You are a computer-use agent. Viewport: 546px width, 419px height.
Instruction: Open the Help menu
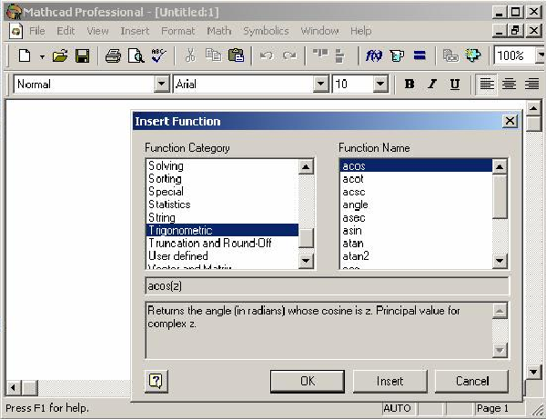(x=360, y=31)
